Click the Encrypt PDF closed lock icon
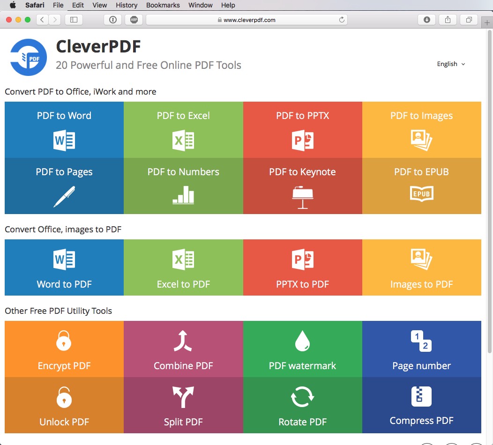 point(64,341)
